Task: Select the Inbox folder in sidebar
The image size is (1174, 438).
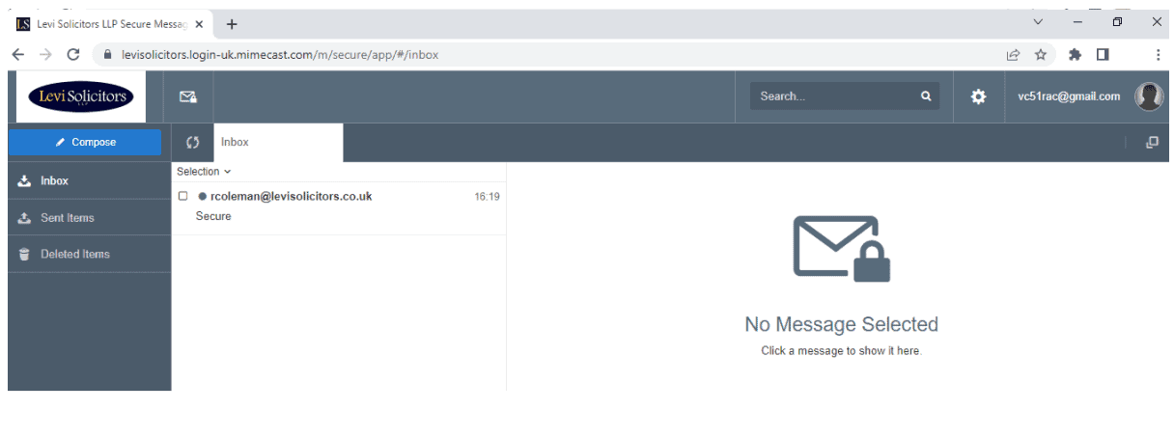Action: point(54,181)
